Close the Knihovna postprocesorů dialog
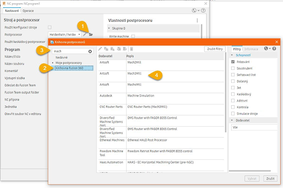 (277, 42)
